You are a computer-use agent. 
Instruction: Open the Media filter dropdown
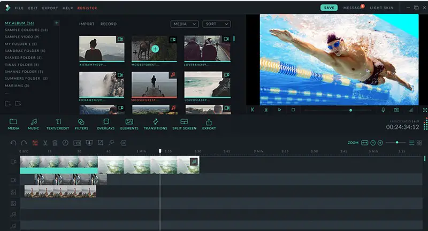tap(185, 24)
